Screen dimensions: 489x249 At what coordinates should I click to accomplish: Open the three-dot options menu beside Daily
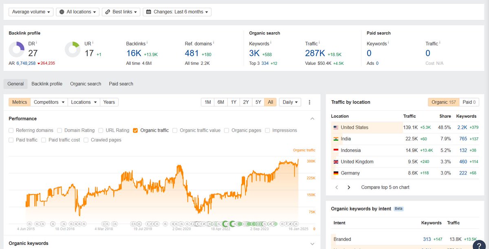[x=310, y=102]
